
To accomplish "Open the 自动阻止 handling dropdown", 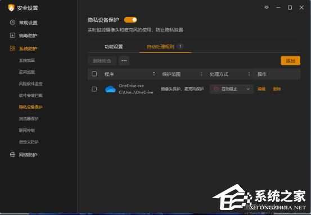I will coord(232,89).
